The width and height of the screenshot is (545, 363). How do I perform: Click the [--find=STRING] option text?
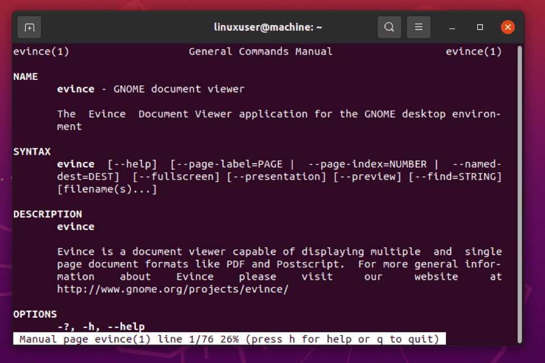click(x=455, y=177)
